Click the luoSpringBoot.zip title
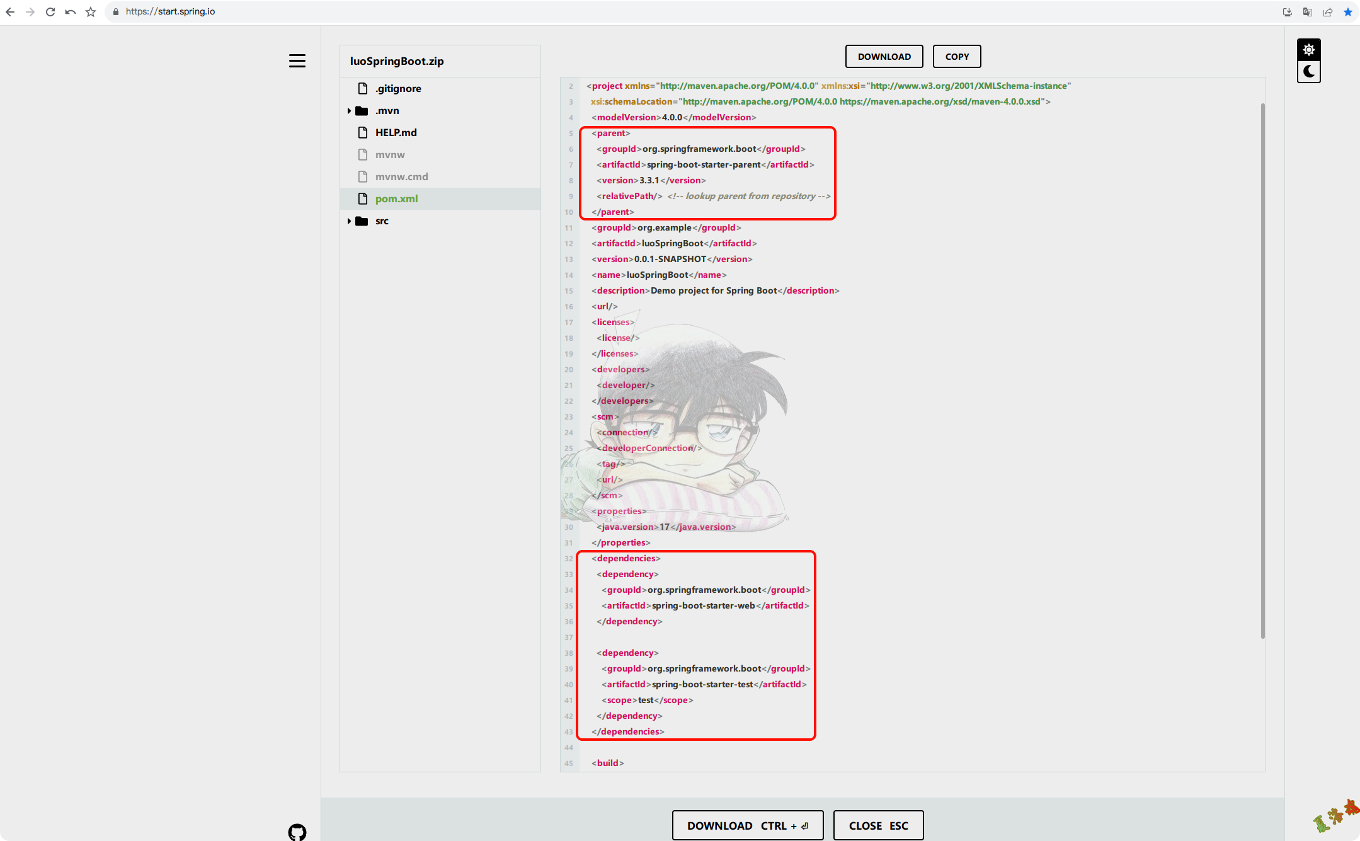The height and width of the screenshot is (841, 1360). click(397, 61)
